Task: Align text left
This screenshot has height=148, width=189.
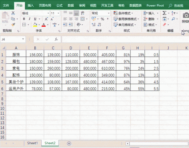Action: [65, 19]
